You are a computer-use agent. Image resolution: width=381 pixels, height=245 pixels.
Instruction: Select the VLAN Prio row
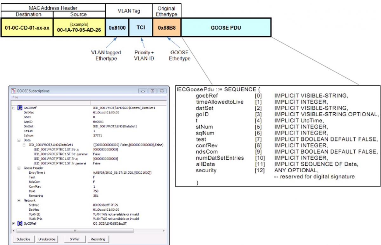coord(88,219)
